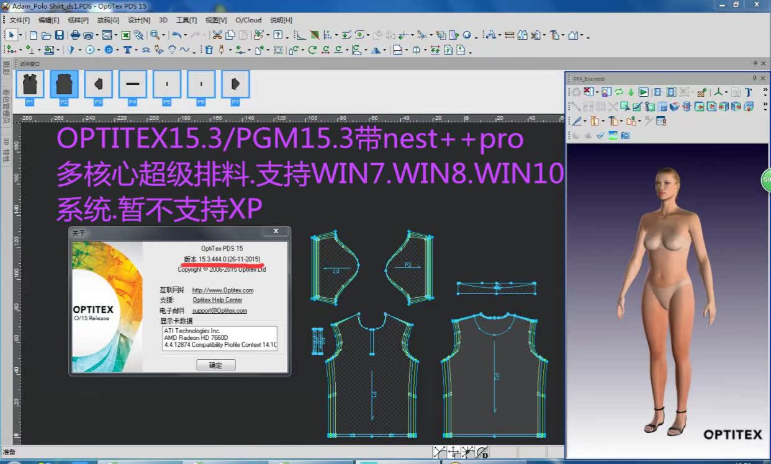Create a new file with the blank page icon
This screenshot has height=464, width=771.
[x=34, y=35]
